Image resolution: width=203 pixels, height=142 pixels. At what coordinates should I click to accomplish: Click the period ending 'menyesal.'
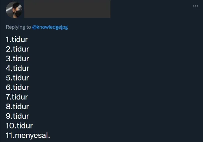49,138
